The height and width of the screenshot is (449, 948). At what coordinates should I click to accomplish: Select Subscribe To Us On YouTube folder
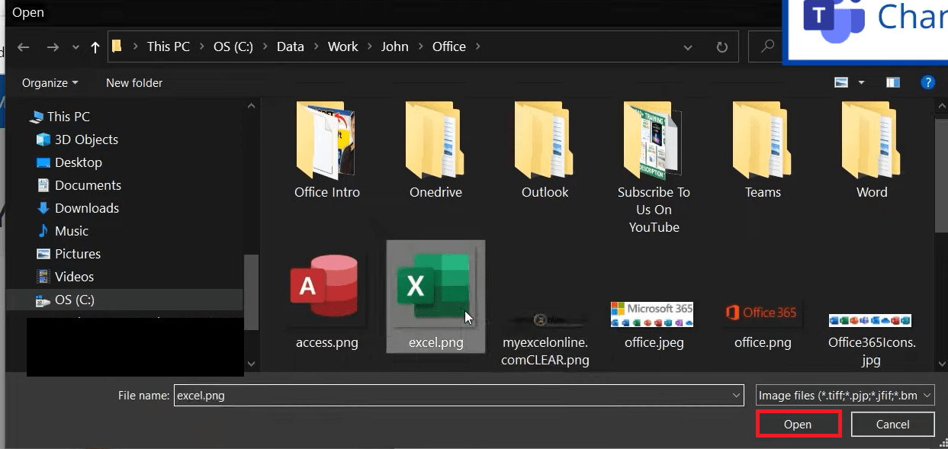(x=654, y=168)
